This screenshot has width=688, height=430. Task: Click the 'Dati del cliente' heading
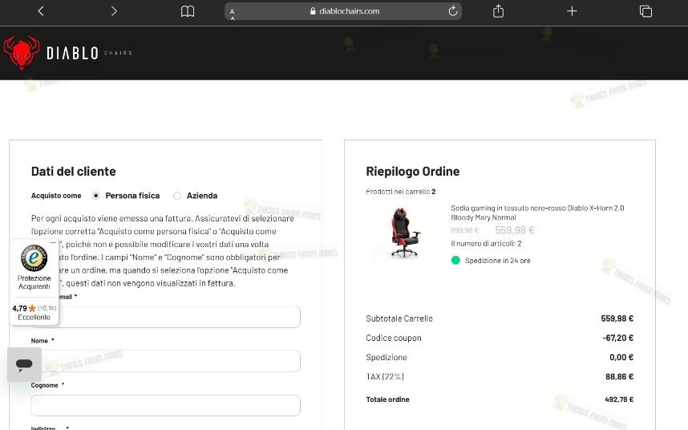[73, 172]
